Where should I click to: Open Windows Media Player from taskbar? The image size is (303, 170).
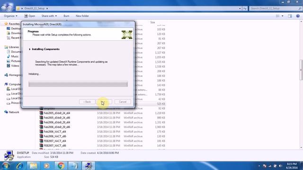pyautogui.click(x=47, y=166)
